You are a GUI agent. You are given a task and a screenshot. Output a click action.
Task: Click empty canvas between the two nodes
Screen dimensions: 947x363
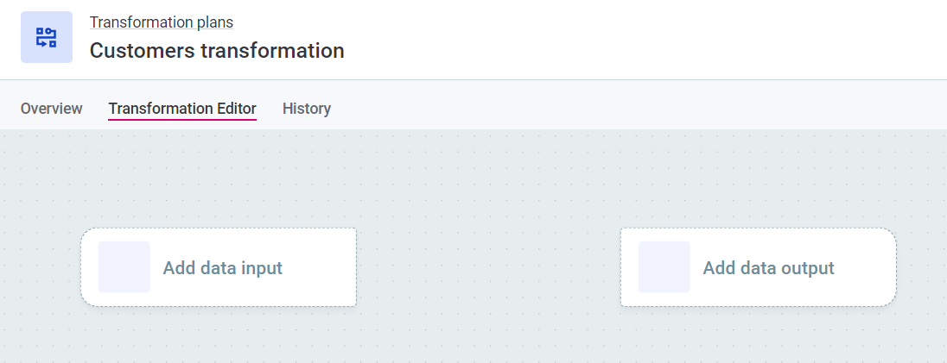pos(488,267)
